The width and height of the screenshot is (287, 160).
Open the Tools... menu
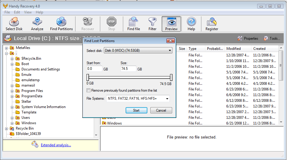point(272,39)
